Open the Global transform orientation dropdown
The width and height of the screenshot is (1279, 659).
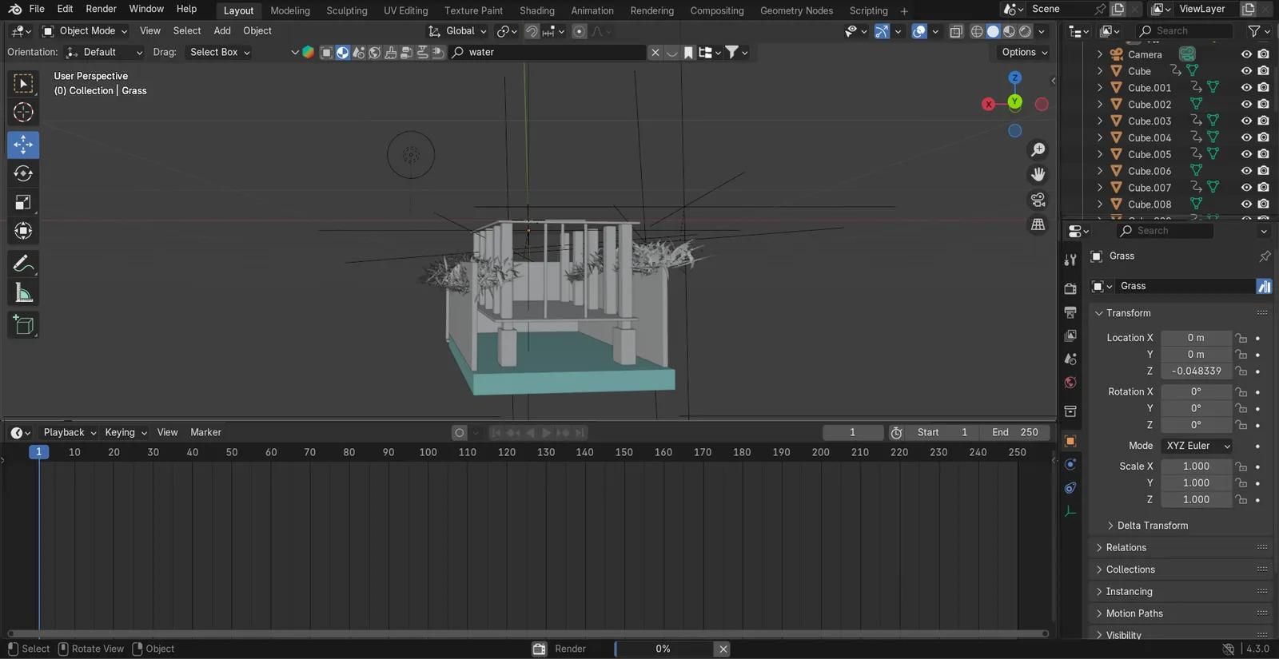pyautogui.click(x=457, y=31)
